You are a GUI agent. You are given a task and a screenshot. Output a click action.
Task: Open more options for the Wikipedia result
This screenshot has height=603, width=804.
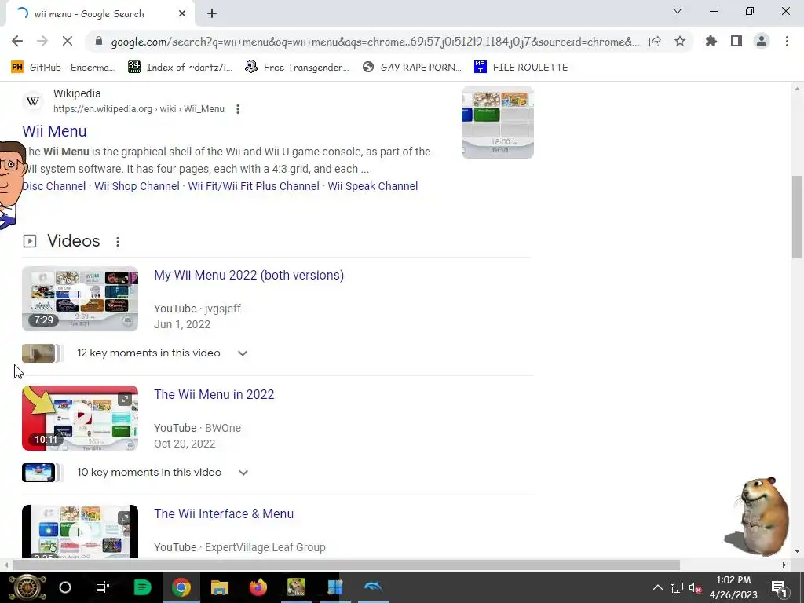[237, 109]
